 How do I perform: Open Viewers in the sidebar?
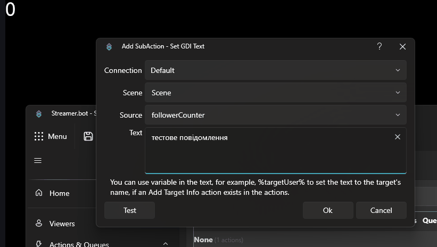62,224
